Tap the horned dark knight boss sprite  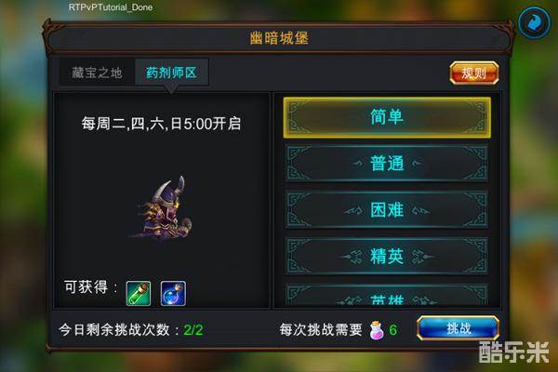point(162,208)
